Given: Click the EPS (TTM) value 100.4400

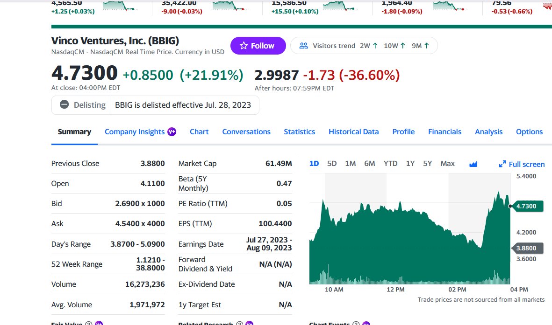Looking at the screenshot, I should pos(275,223).
